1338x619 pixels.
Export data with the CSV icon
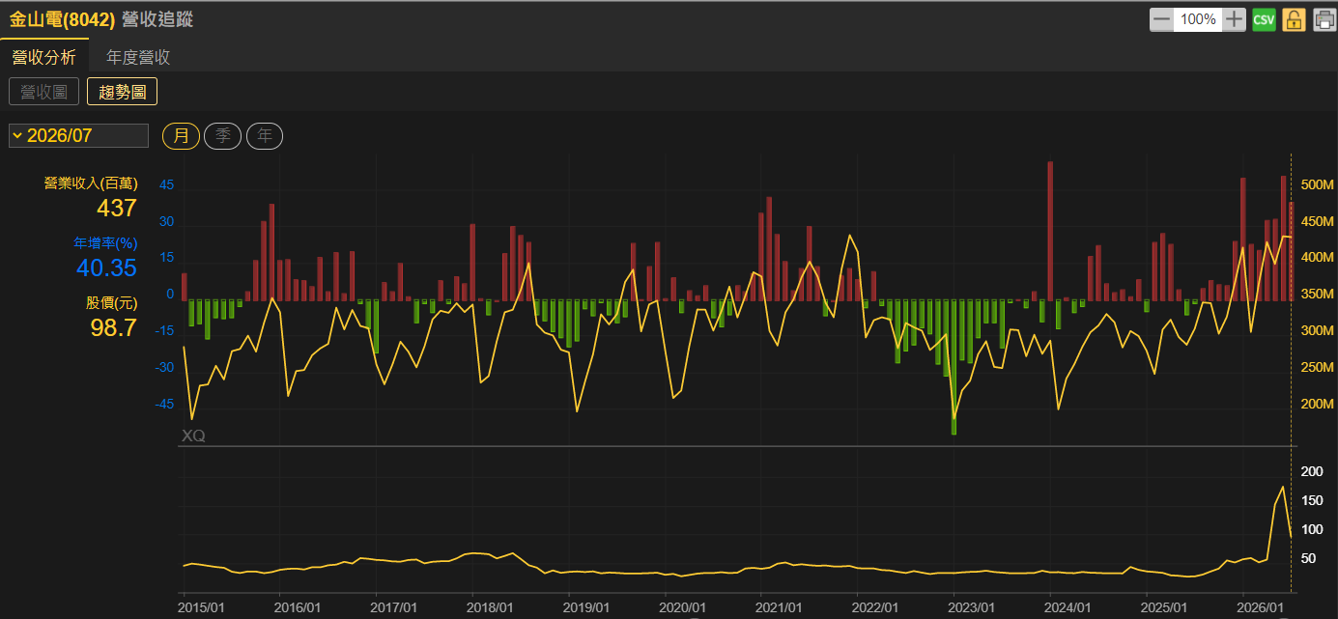[1264, 19]
